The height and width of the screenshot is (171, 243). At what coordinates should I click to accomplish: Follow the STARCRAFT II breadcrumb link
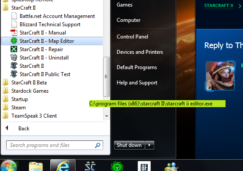(x=219, y=6)
